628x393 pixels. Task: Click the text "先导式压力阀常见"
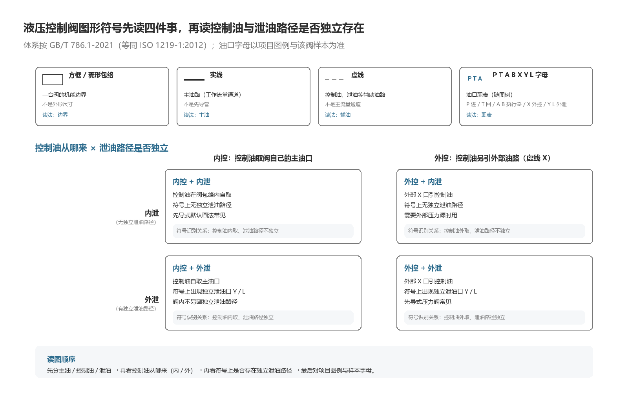tap(428, 302)
